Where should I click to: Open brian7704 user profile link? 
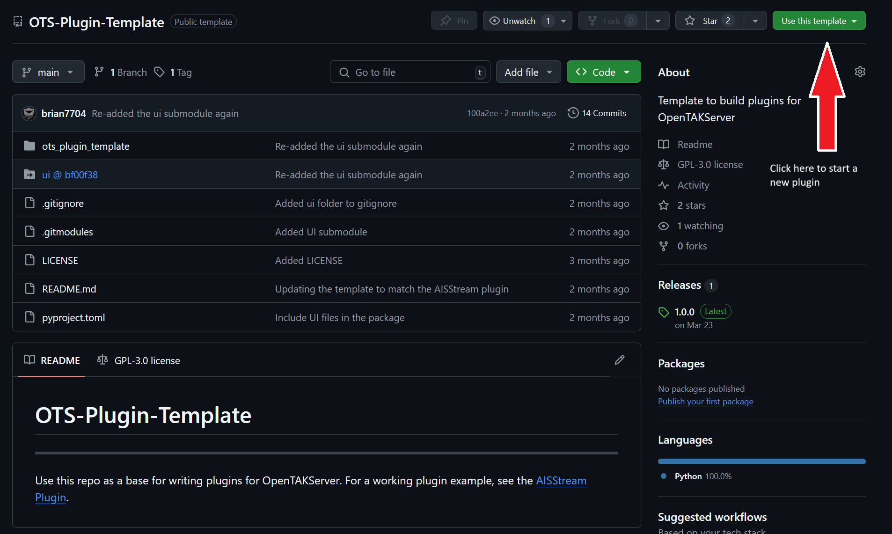[x=64, y=113]
